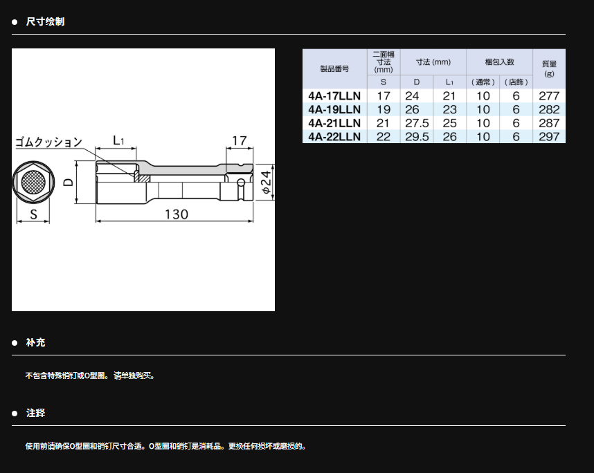The height and width of the screenshot is (473, 594).
Task: Click the 130 length dimension in the drawing
Action: [x=176, y=214]
